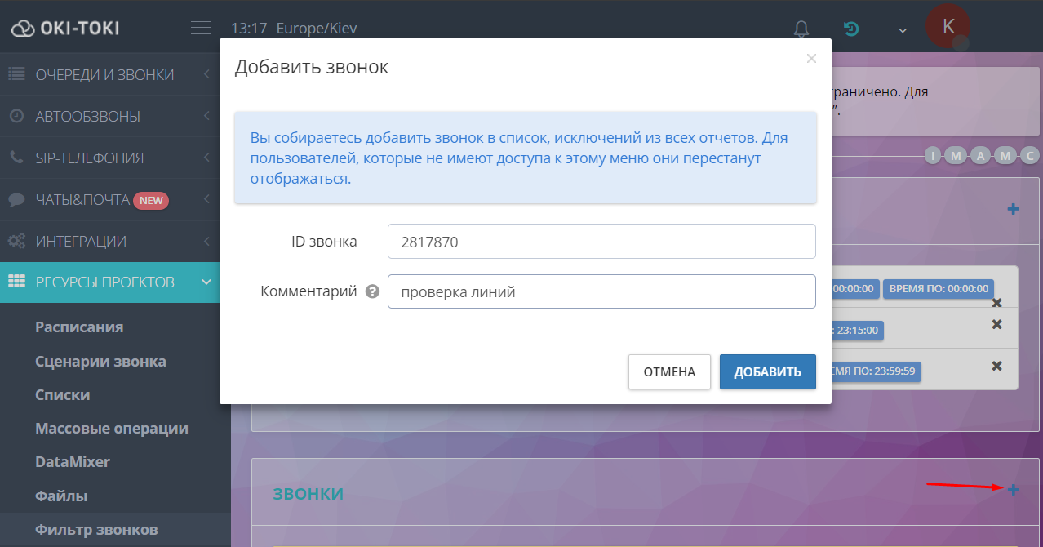This screenshot has width=1043, height=547.
Task: Open Фильтр звонков submenu item
Action: pos(96,530)
